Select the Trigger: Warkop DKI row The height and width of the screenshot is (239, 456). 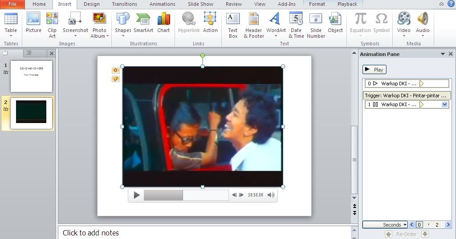point(407,96)
